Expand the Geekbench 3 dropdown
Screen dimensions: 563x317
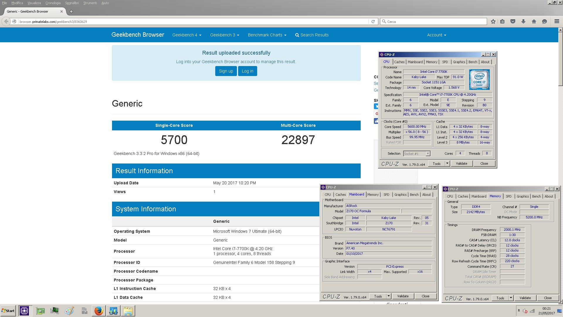225,35
